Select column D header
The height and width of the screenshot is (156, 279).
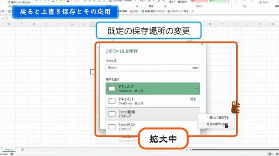(34, 24)
